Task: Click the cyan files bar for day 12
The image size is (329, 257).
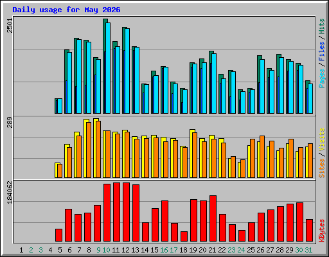Action: [127, 71]
